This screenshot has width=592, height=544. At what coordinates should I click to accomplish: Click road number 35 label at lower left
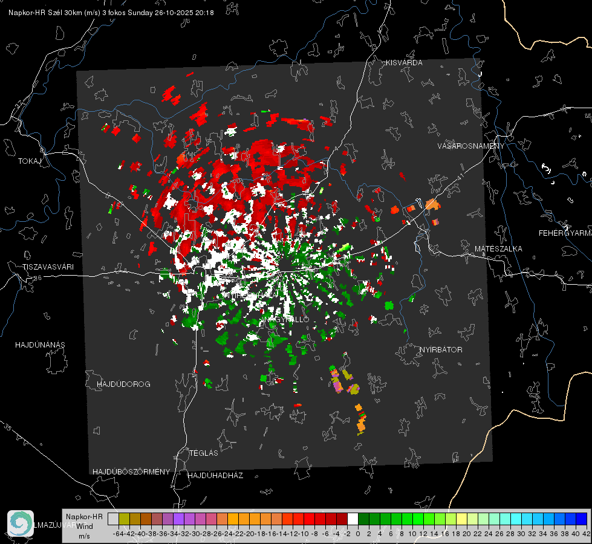click(7, 427)
